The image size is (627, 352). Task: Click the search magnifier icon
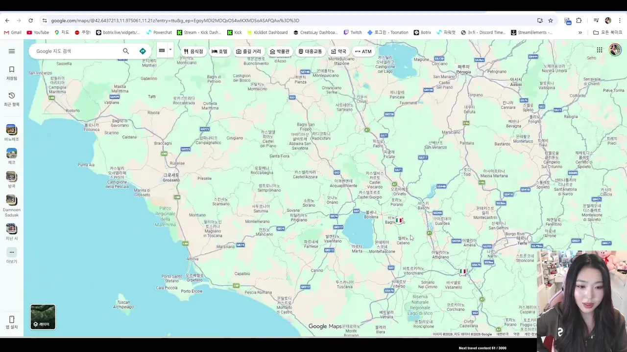(x=126, y=51)
